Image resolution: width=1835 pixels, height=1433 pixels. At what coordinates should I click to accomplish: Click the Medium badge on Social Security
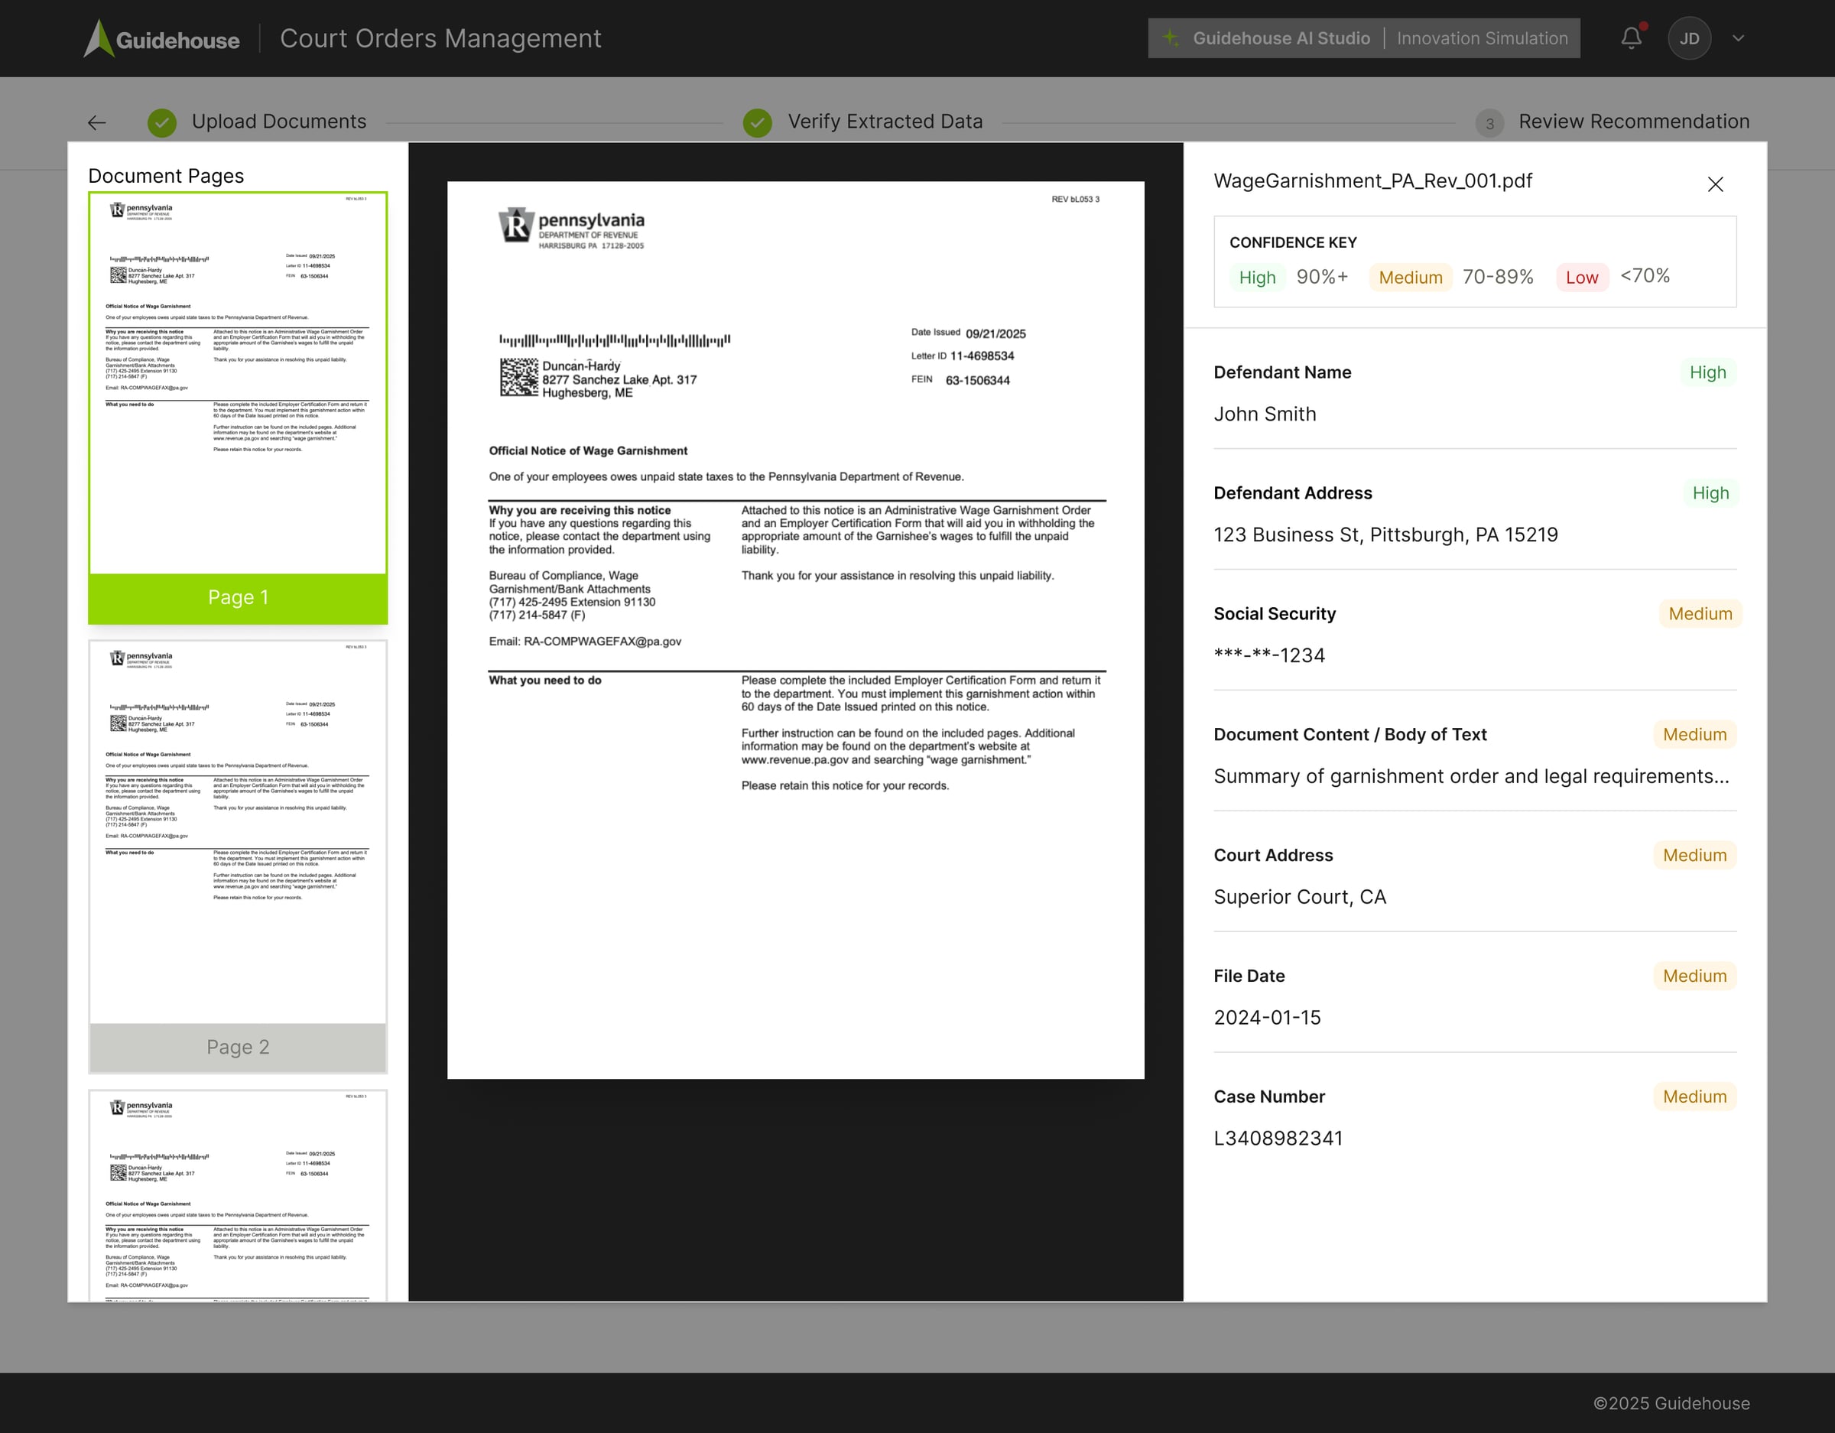point(1700,613)
